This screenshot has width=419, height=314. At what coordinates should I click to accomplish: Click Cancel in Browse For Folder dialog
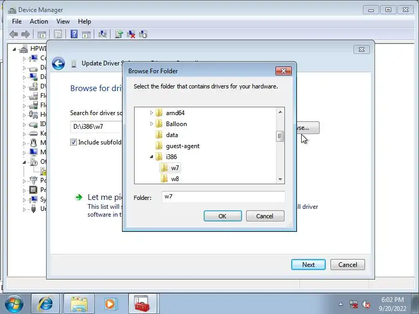pos(265,216)
